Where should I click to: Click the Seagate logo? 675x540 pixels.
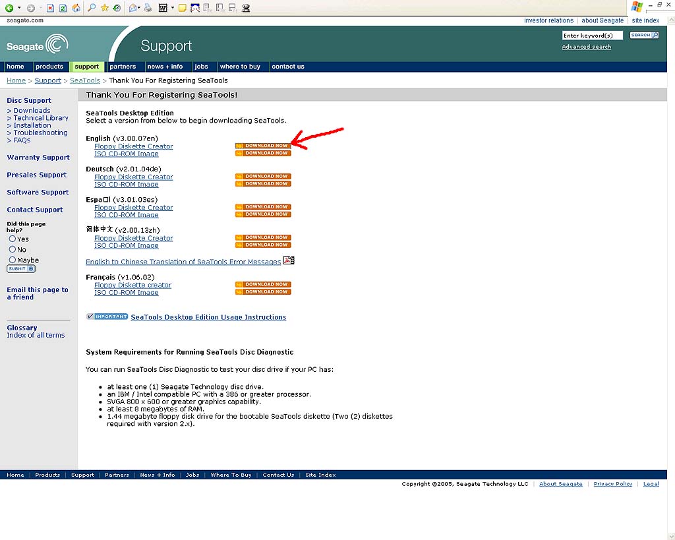click(38, 44)
